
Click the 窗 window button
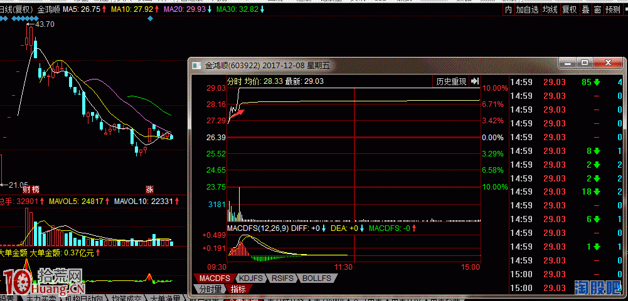[597, 9]
